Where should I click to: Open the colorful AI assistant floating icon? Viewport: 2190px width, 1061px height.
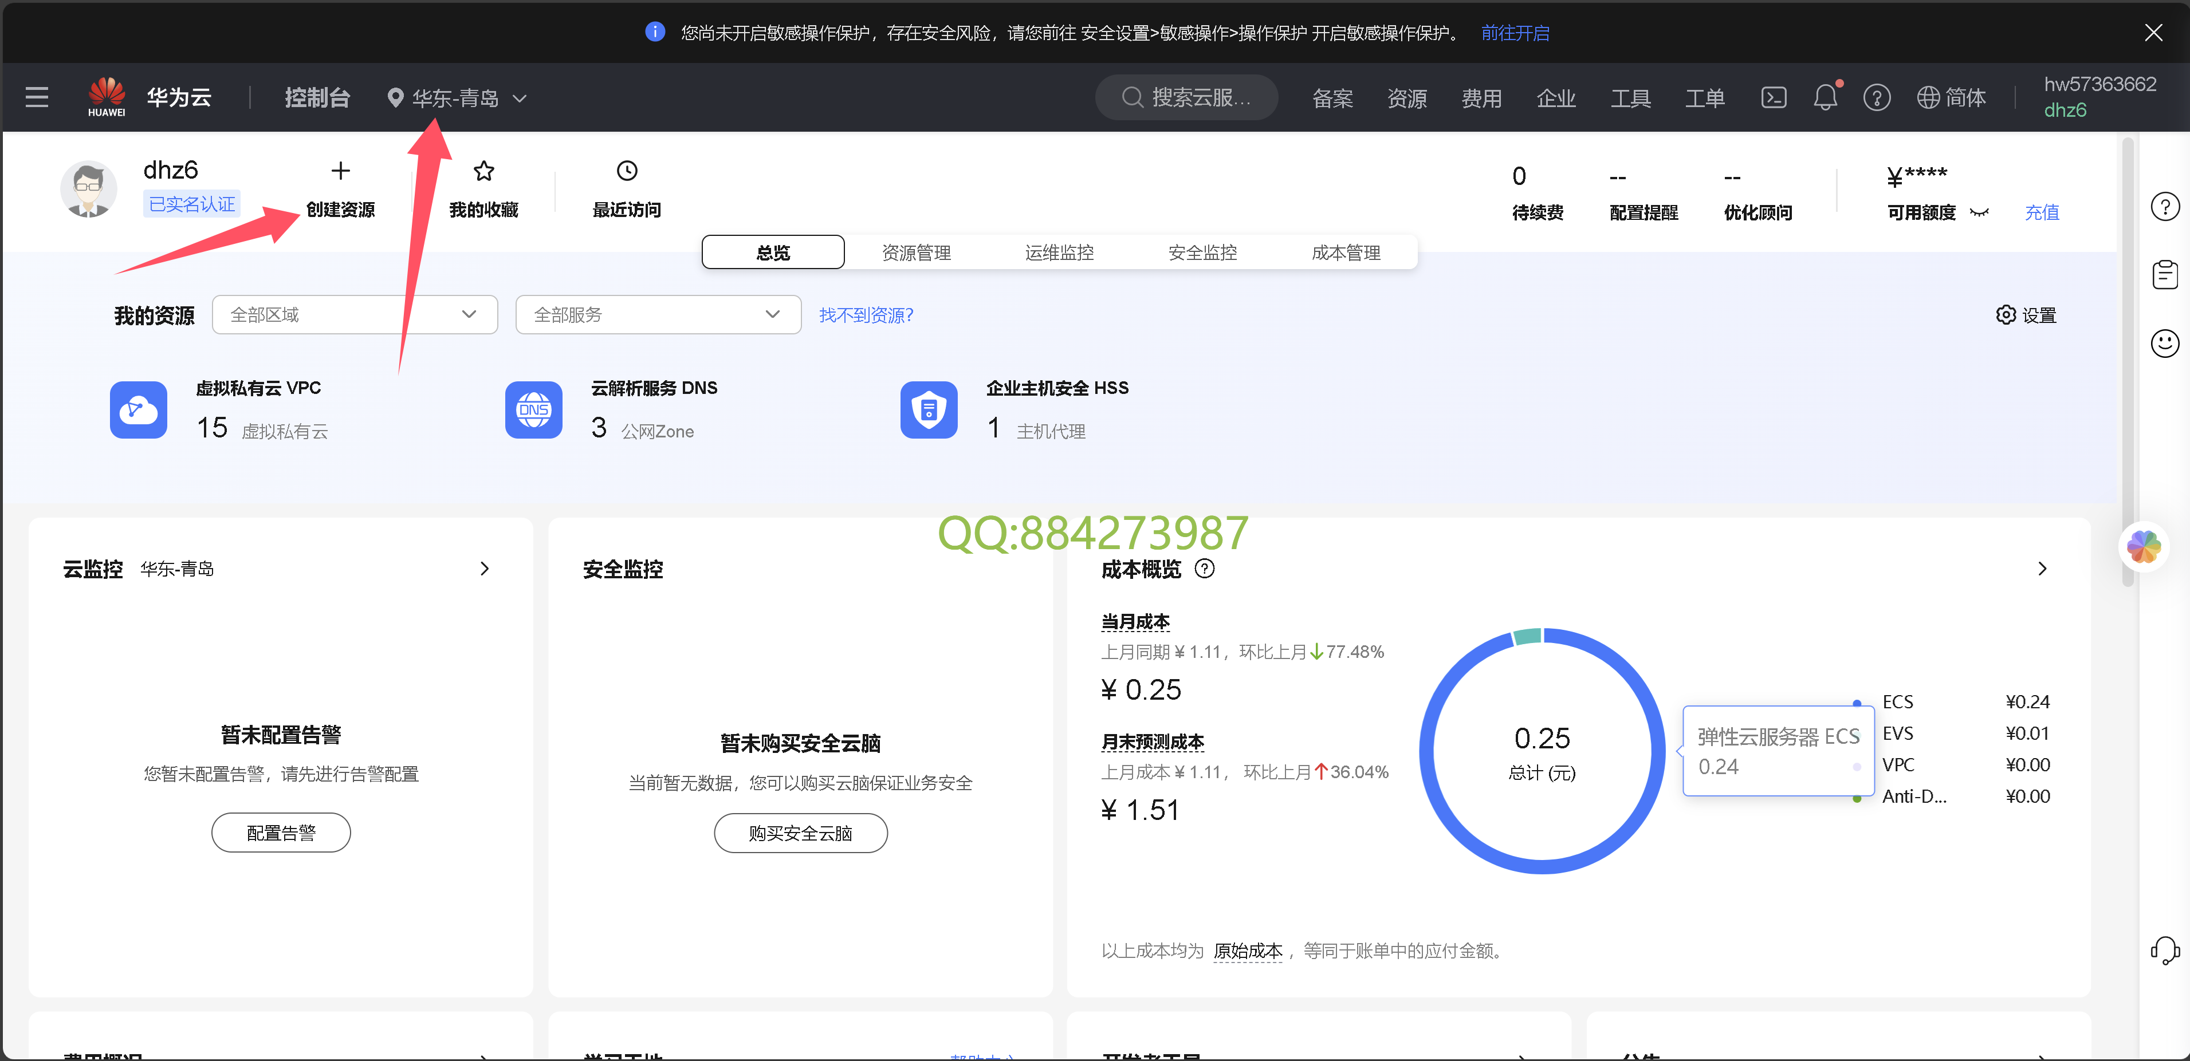(2143, 546)
